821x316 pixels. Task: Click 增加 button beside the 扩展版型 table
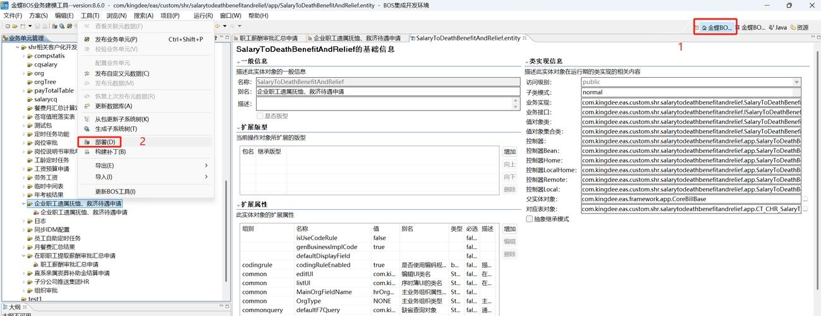point(510,152)
